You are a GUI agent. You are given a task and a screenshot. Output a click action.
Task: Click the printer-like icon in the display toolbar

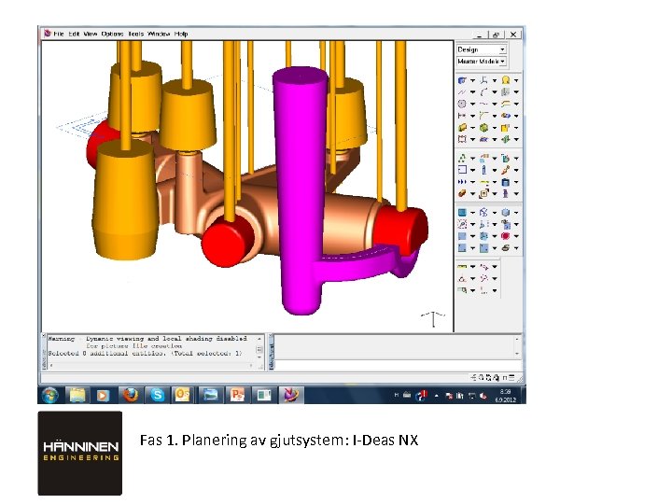pyautogui.click(x=506, y=248)
